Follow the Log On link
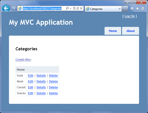 click(130, 16)
